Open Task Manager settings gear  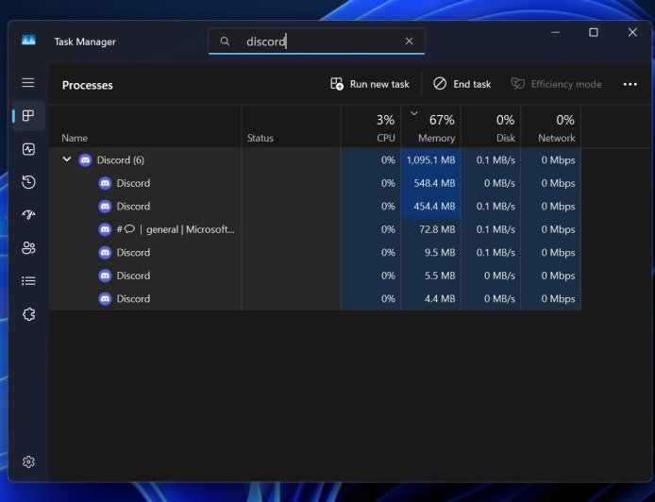click(28, 462)
